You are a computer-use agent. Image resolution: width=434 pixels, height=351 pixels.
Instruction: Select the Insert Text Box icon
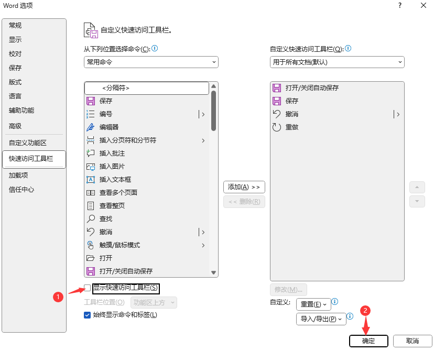pos(90,180)
